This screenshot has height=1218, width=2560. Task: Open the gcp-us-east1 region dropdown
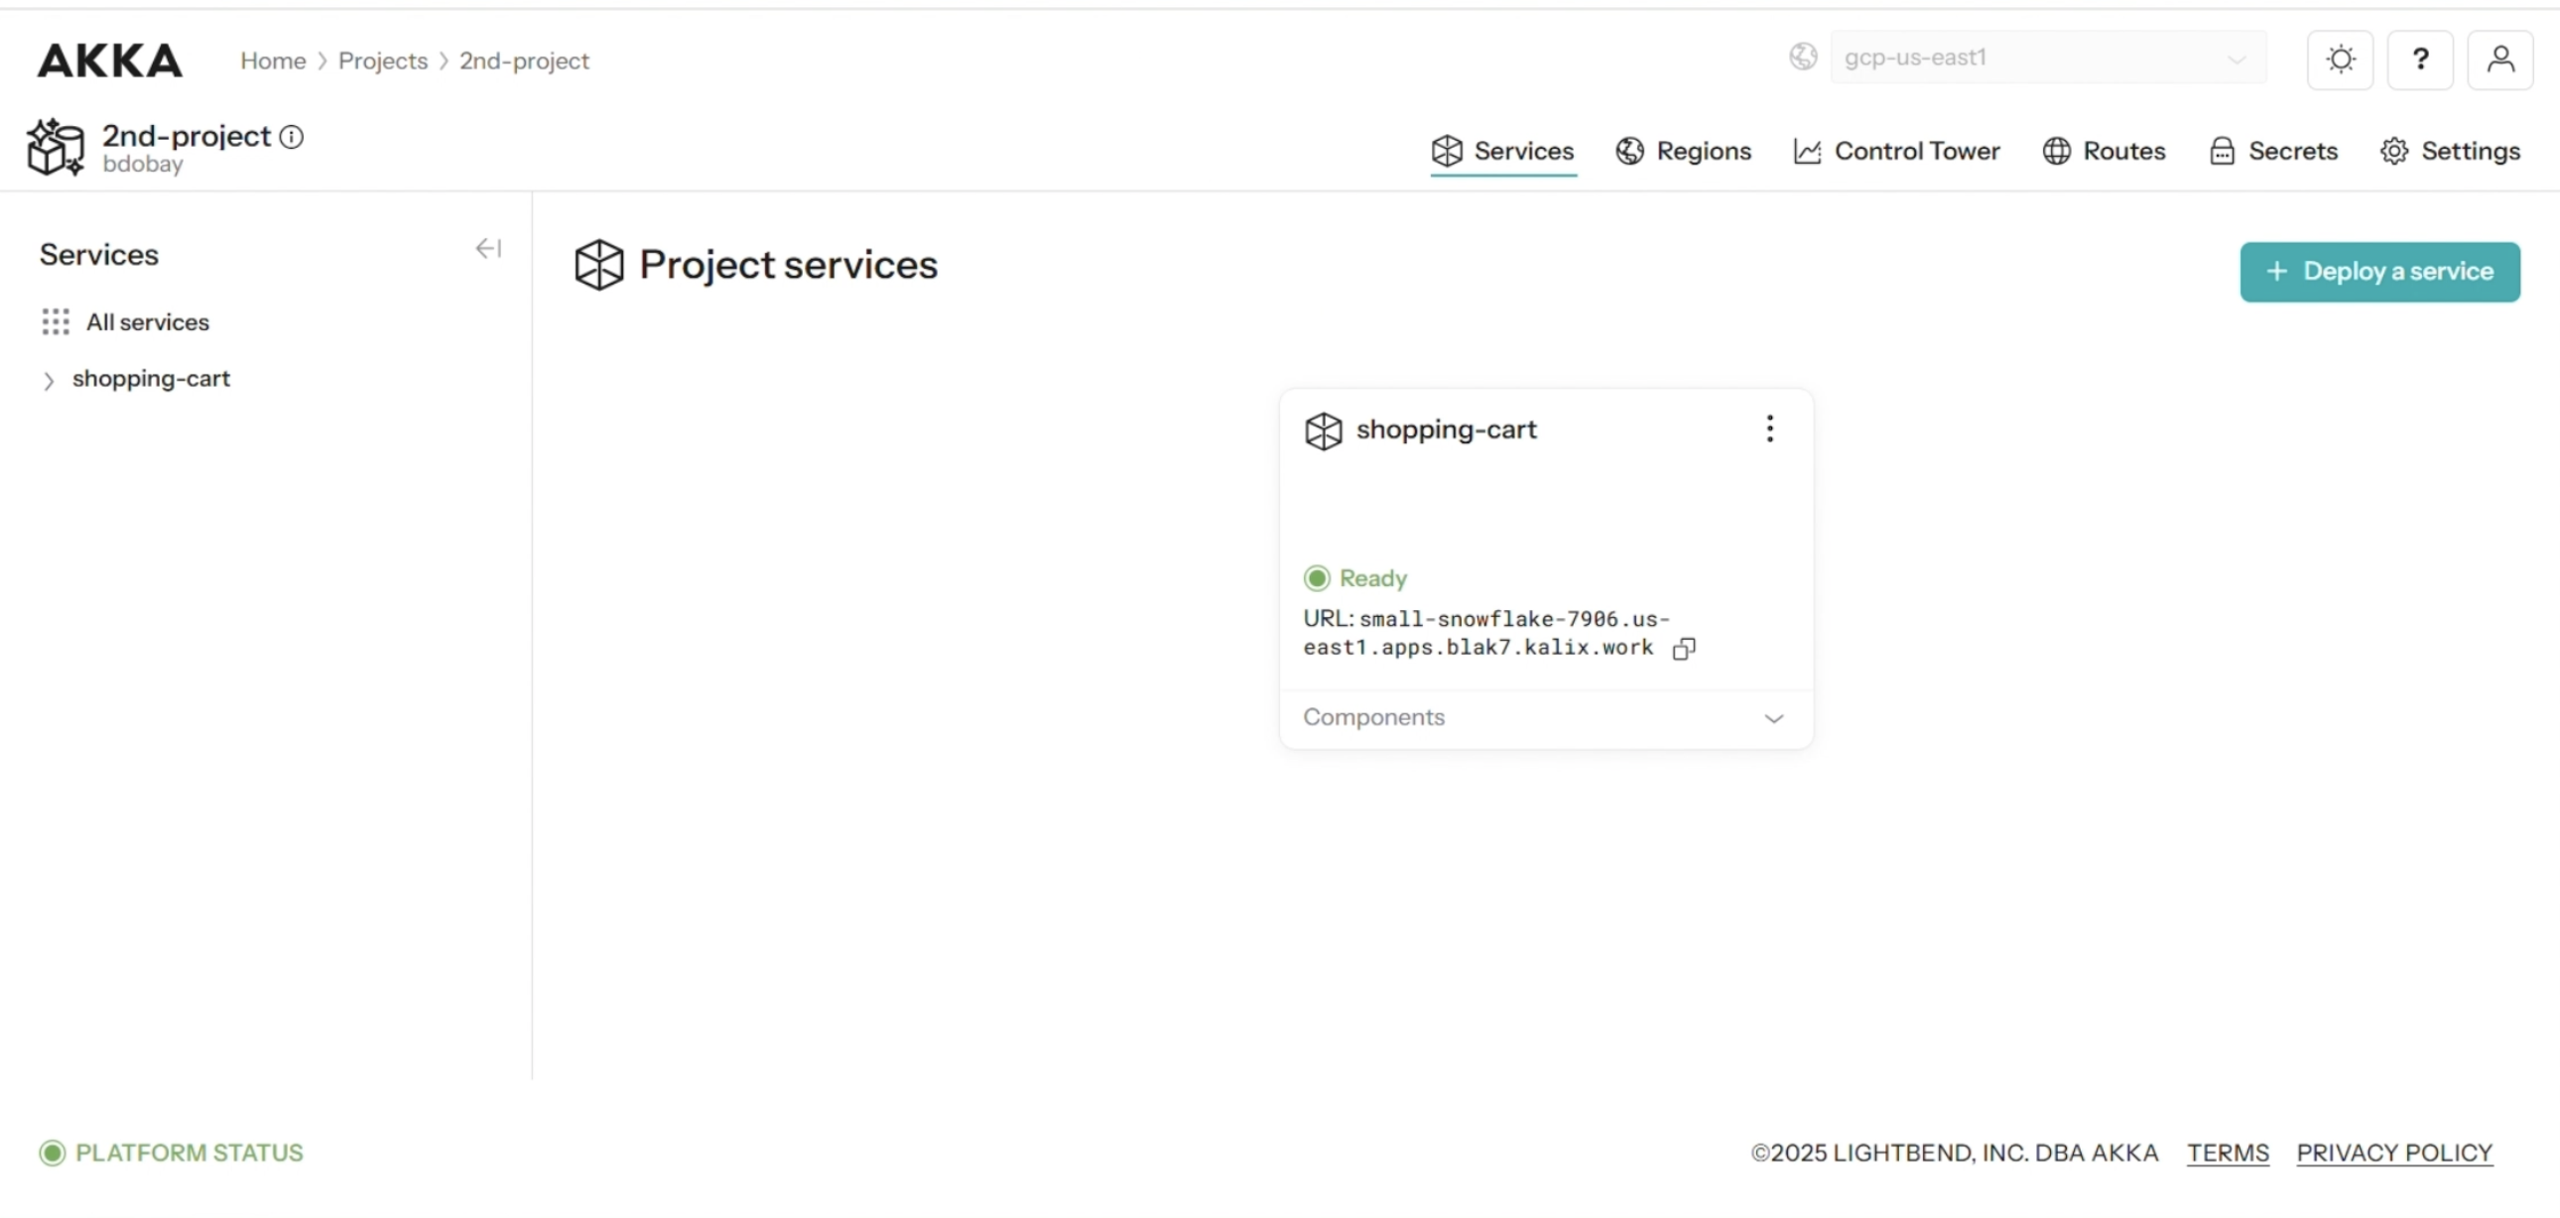2047,58
